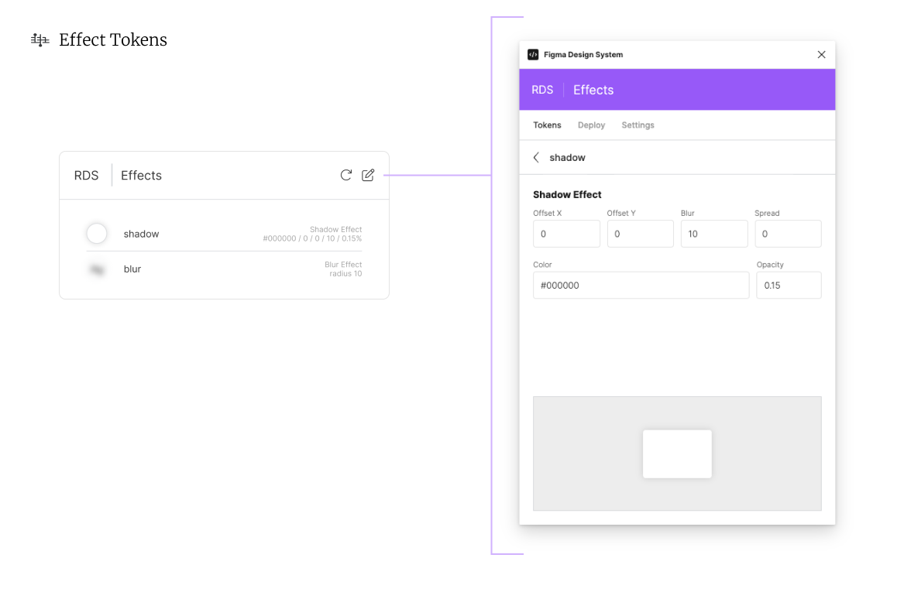Click the Effect Tokens slider icon
904x599 pixels.
[x=40, y=39]
